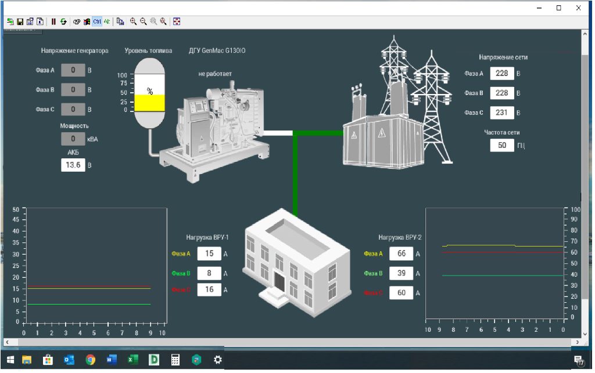Click the Напряжение сети Фаза С value 231
This screenshot has height=373, width=595.
point(501,113)
